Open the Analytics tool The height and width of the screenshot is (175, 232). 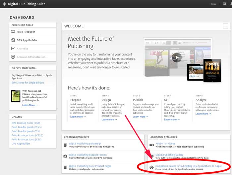pos(22,49)
